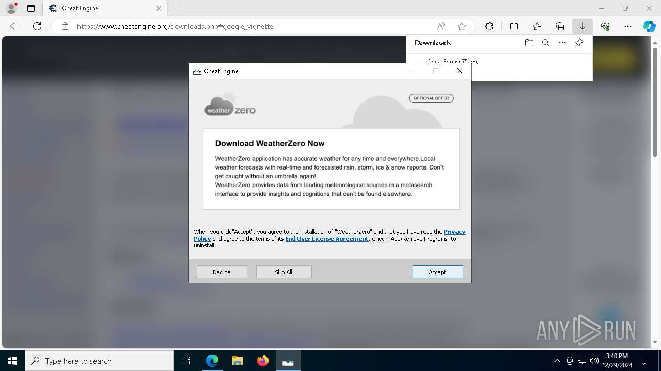Open the Edge profile icon
661x371 pixels.
point(11,8)
